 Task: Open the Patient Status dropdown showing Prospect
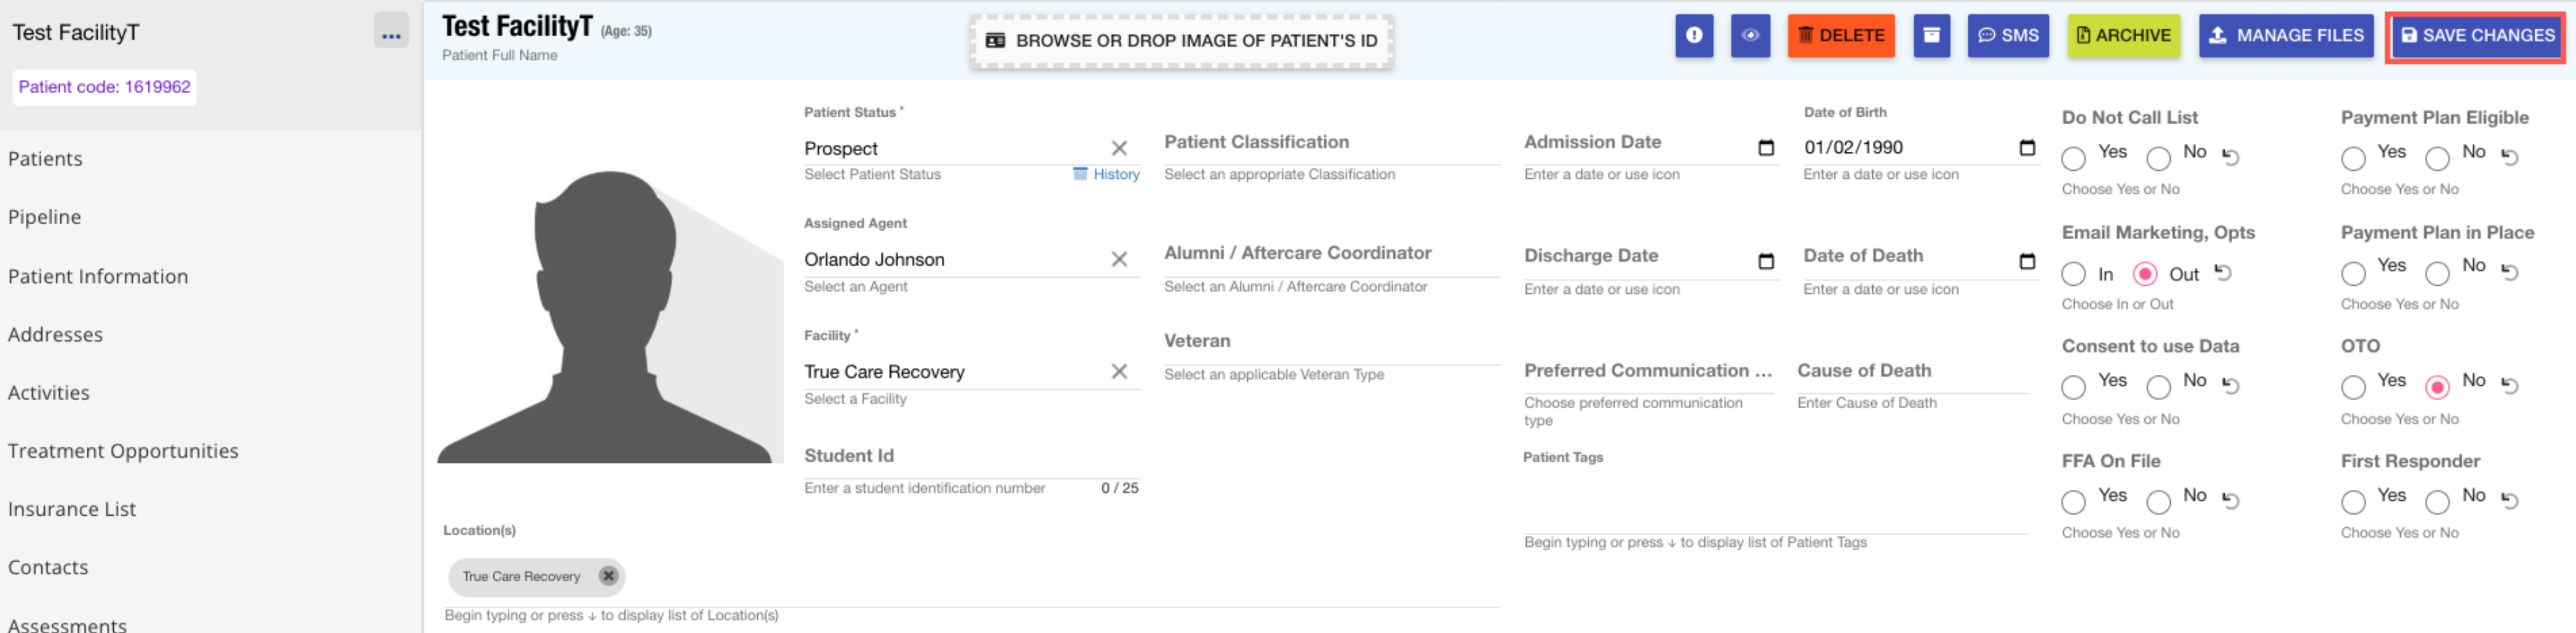coord(950,149)
